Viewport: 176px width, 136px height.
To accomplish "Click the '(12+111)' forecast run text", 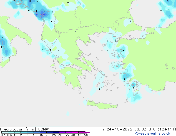I will [167, 129].
